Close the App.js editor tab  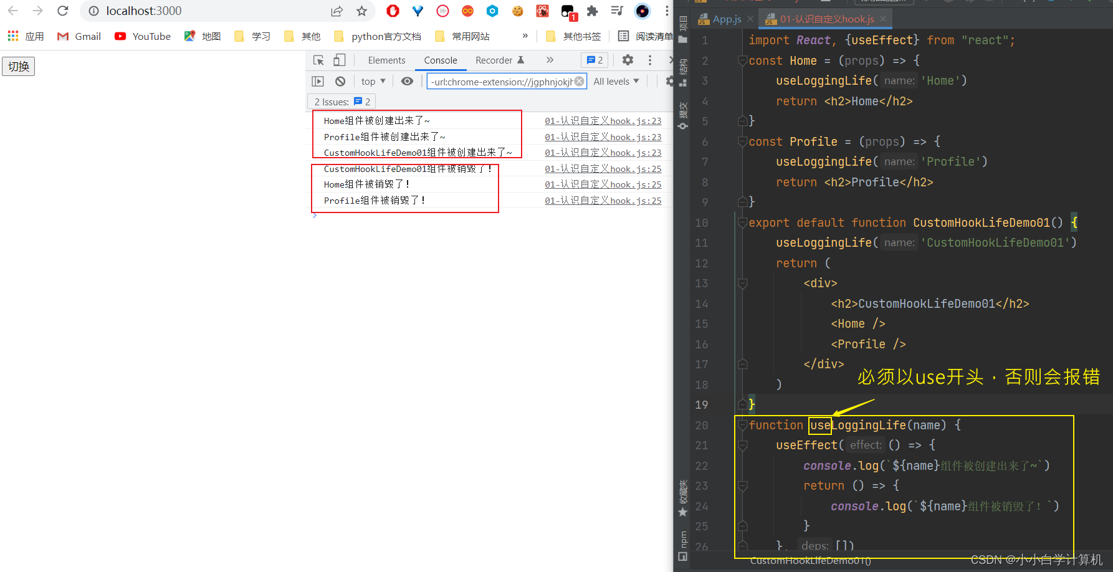750,19
